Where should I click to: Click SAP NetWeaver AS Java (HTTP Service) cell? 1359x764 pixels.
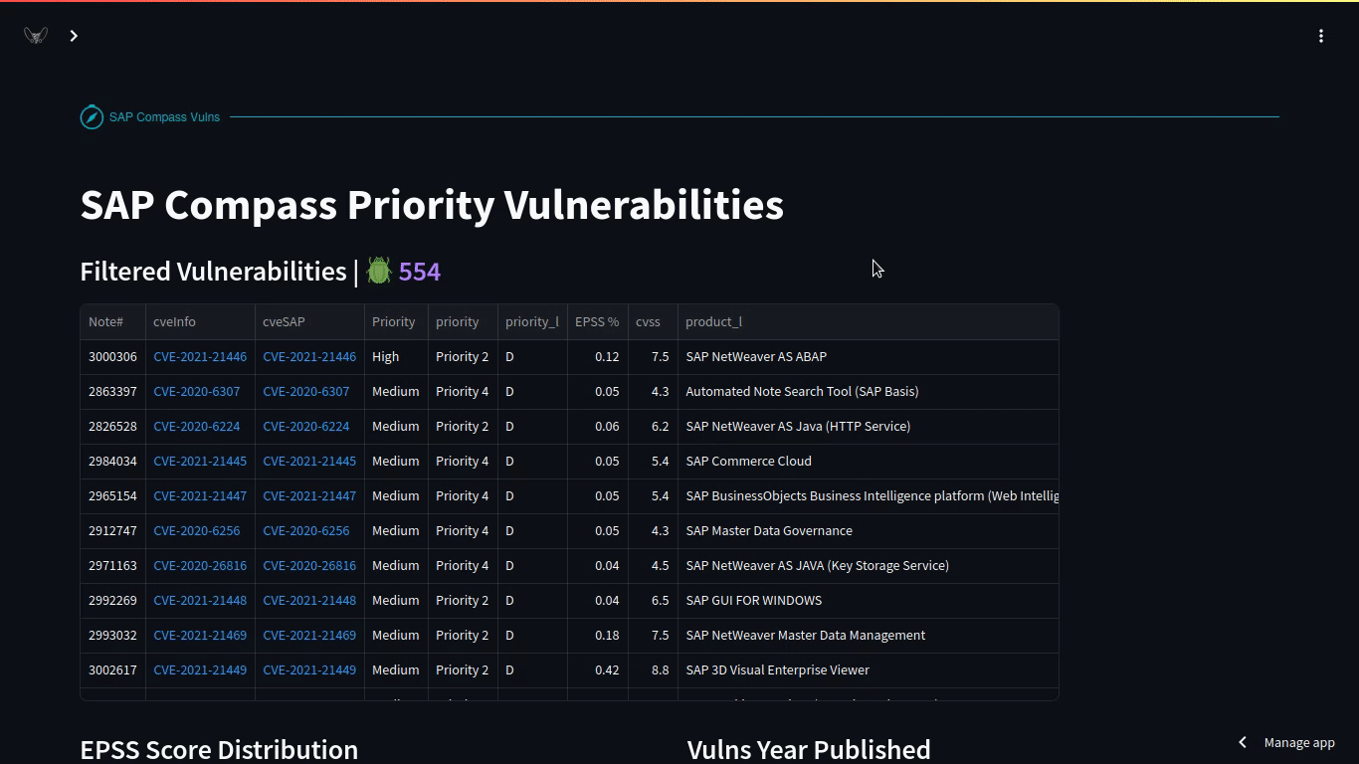click(869, 427)
